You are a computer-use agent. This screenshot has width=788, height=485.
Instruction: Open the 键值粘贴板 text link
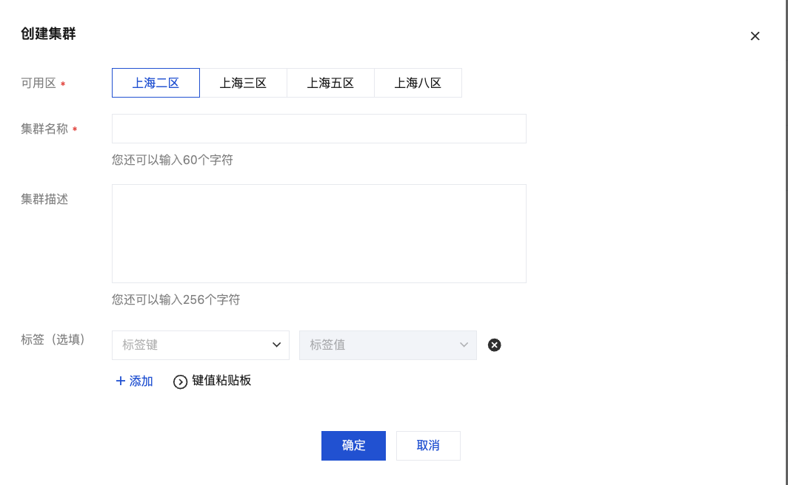221,381
